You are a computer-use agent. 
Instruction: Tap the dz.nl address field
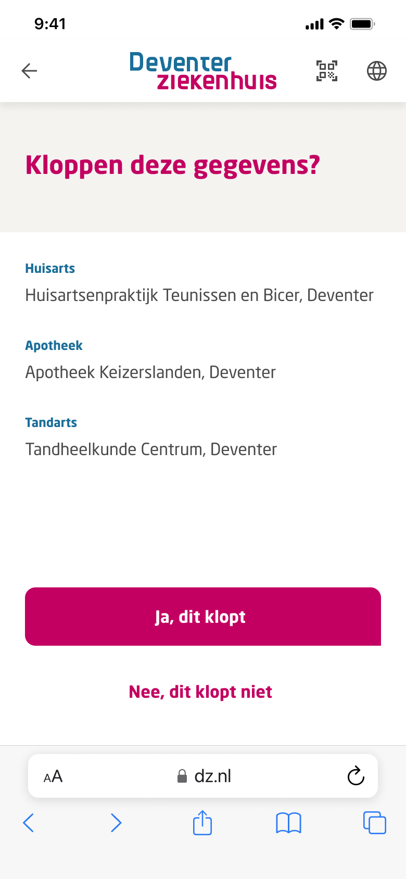click(212, 776)
